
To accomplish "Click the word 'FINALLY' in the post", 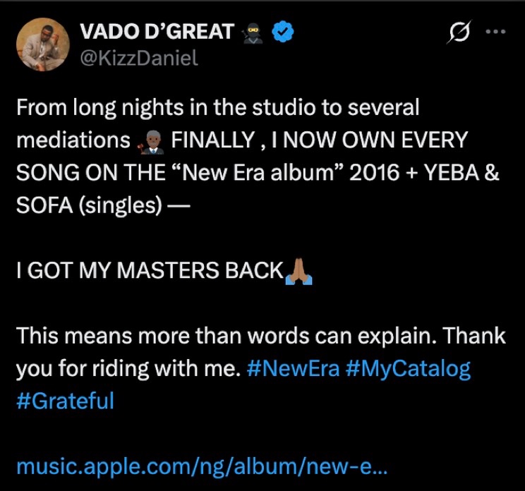I will pos(213,140).
